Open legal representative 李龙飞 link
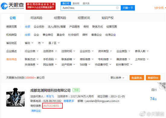 coord(50,96)
